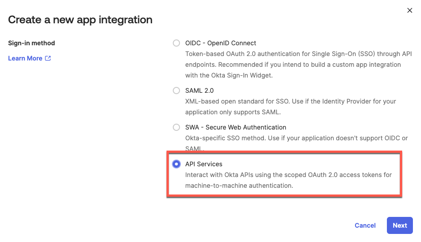This screenshot has width=421, height=242.
Task: Open the Learn More link
Action: point(25,58)
